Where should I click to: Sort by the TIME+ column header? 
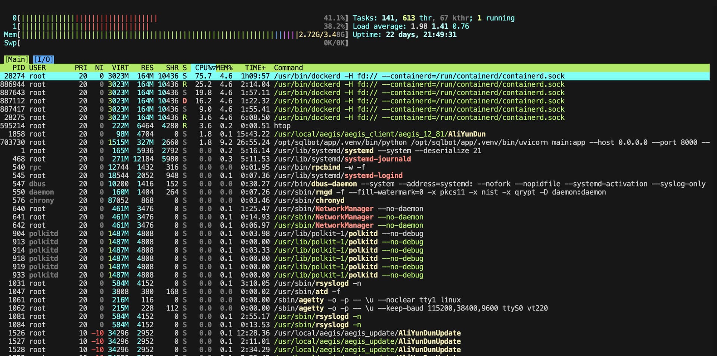point(255,68)
